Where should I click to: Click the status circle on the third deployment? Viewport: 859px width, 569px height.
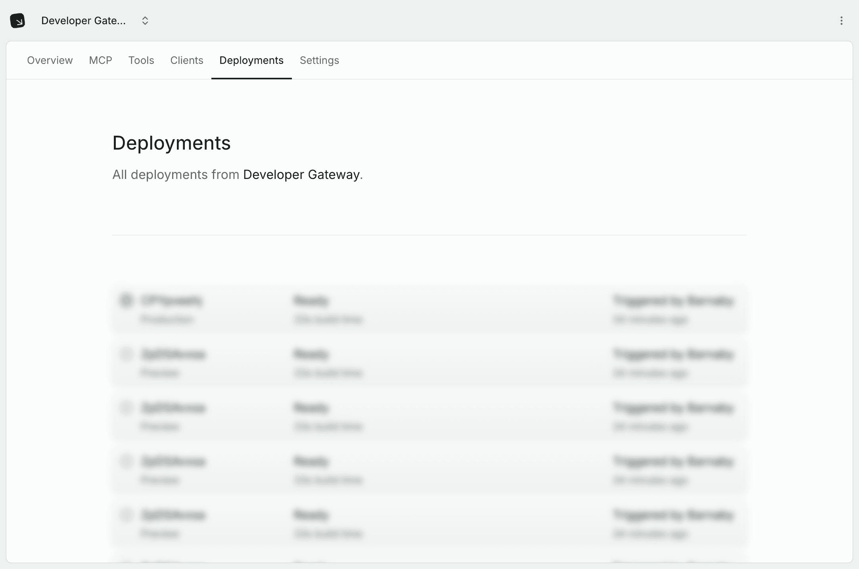point(127,408)
